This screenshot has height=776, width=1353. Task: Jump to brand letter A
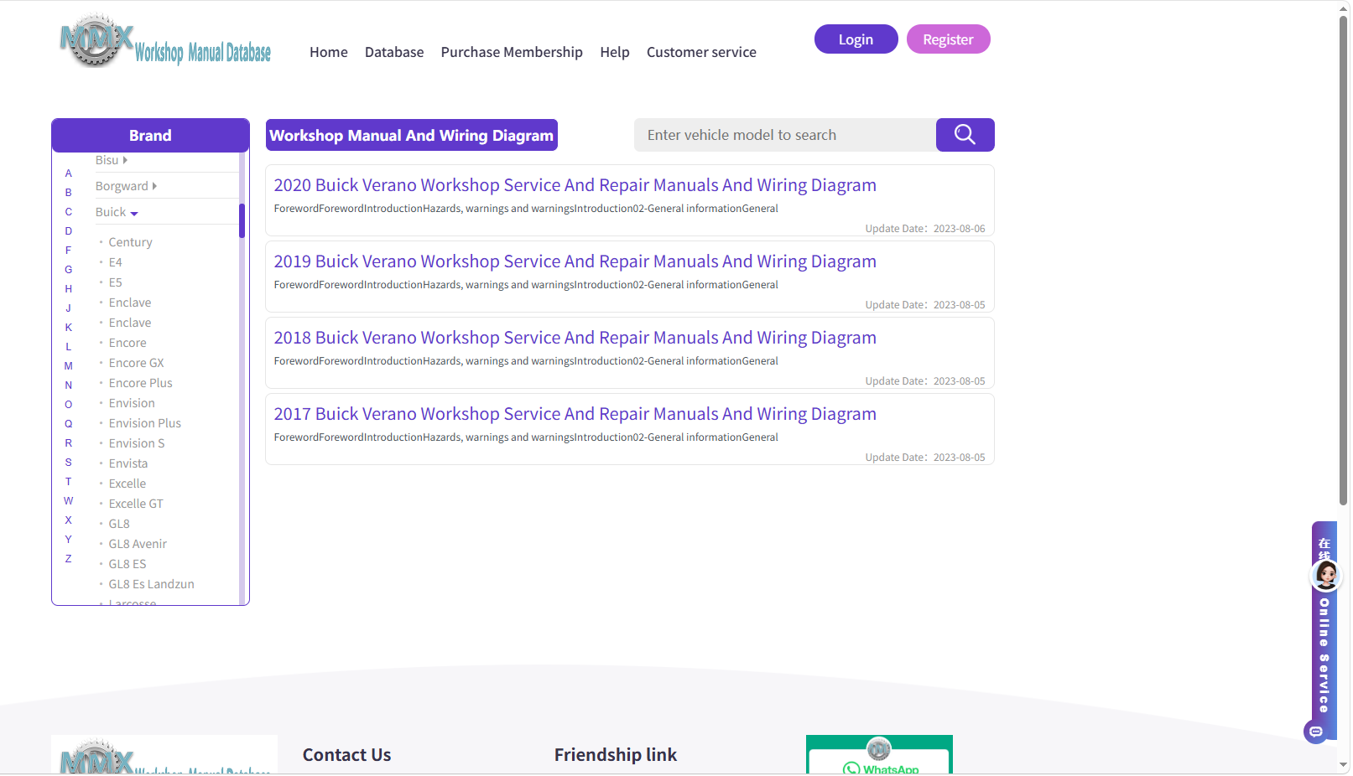[69, 173]
